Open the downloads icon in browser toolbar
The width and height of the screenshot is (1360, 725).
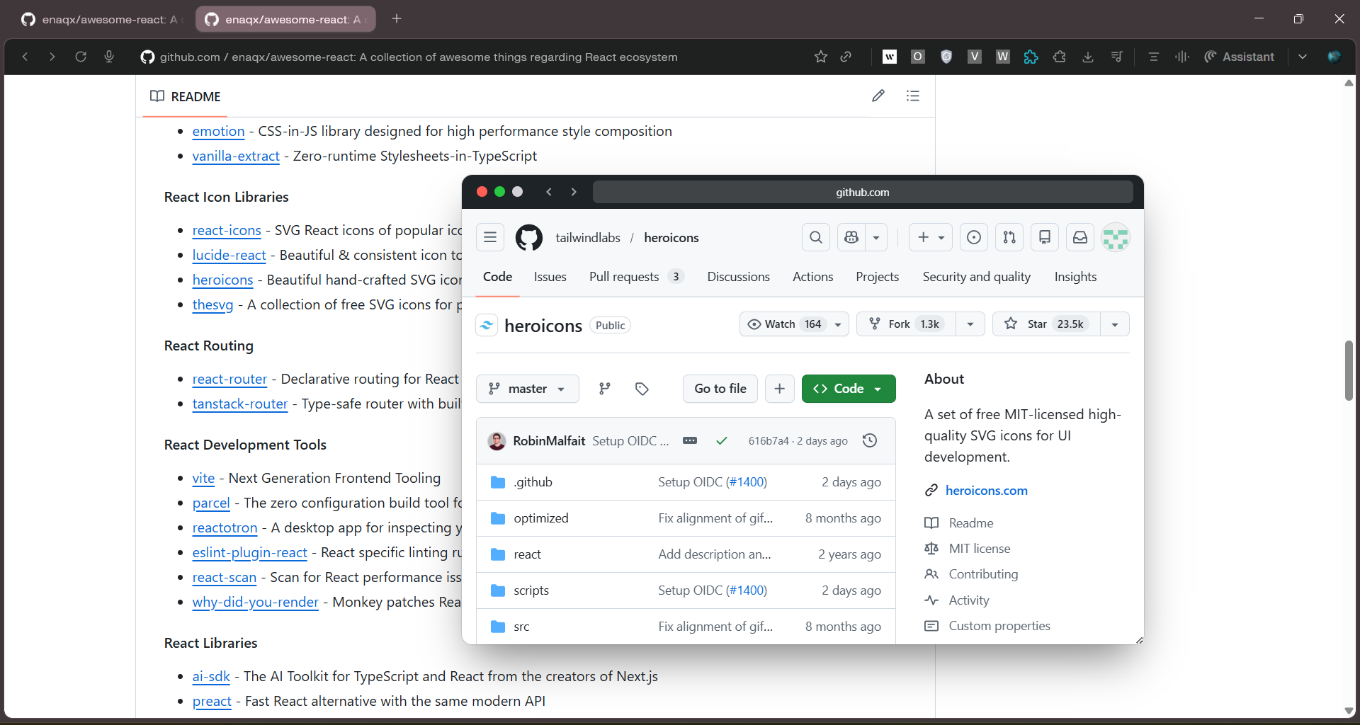point(1088,57)
